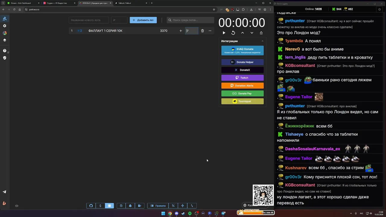Switch to Stream - Kick Dashboard tab
Image resolution: width=386 pixels, height=217 pixels.
click(x=23, y=3)
